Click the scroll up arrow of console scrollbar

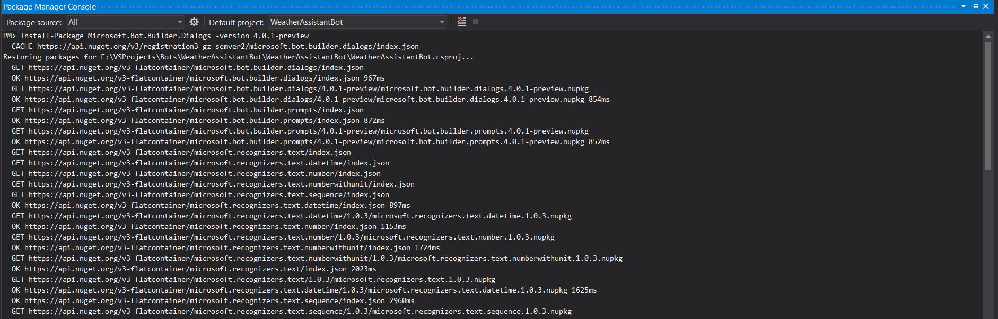coord(988,36)
